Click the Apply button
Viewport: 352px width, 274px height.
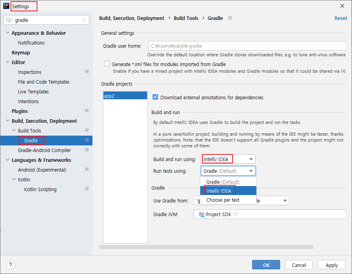[332, 265]
